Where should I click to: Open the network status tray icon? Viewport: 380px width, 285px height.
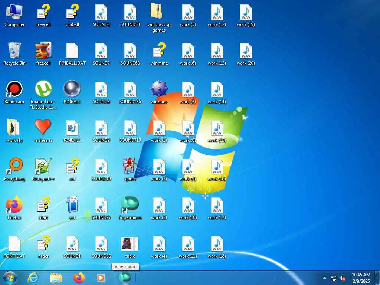click(x=334, y=278)
